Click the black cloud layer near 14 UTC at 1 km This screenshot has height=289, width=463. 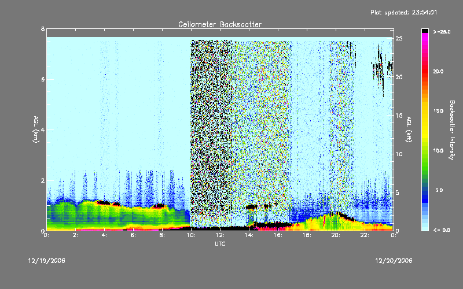pos(251,207)
